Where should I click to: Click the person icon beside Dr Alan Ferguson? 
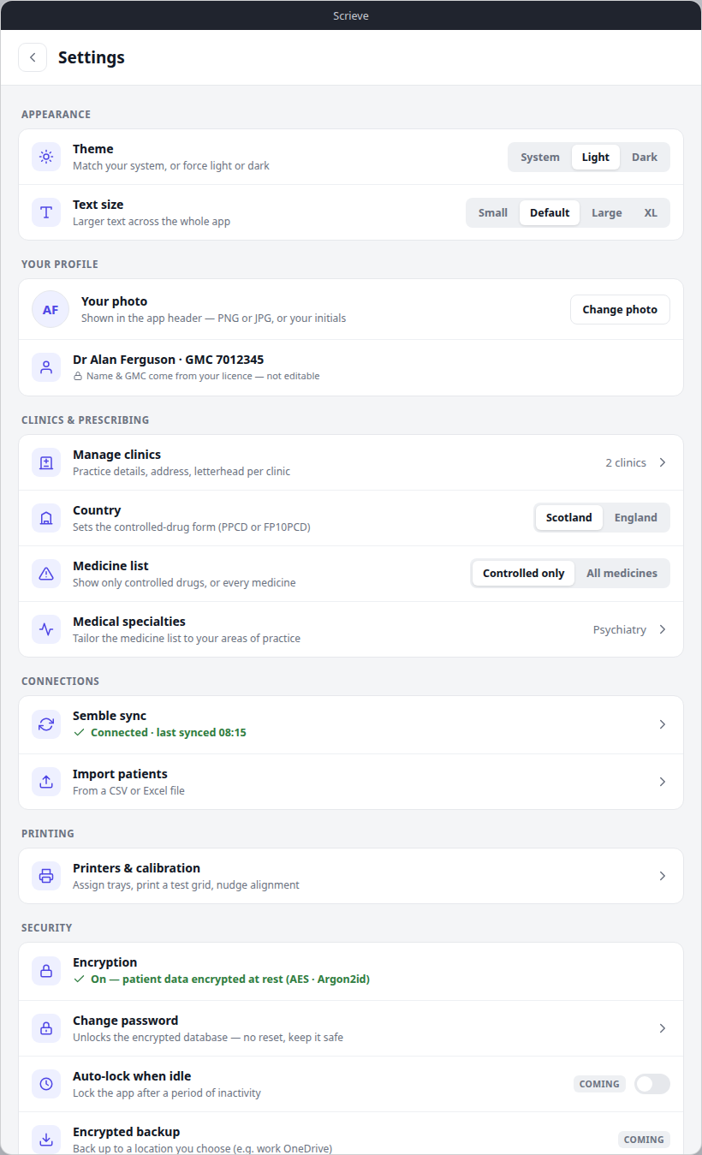pos(46,367)
